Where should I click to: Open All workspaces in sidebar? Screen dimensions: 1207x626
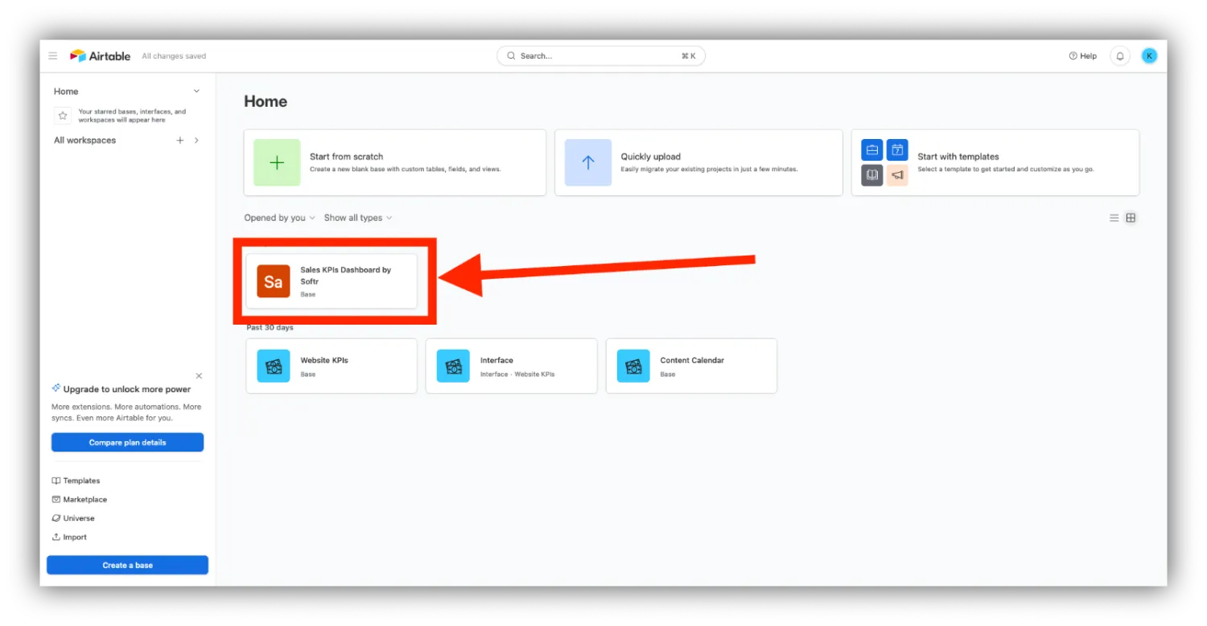[85, 141]
